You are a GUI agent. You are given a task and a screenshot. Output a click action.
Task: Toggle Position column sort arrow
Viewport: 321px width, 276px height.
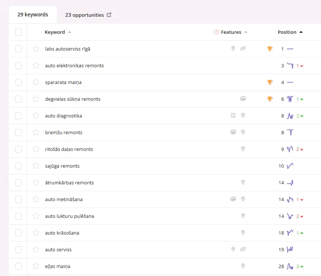[x=301, y=32]
